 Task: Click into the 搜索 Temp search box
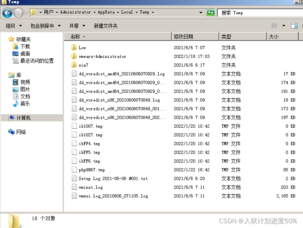(260, 13)
